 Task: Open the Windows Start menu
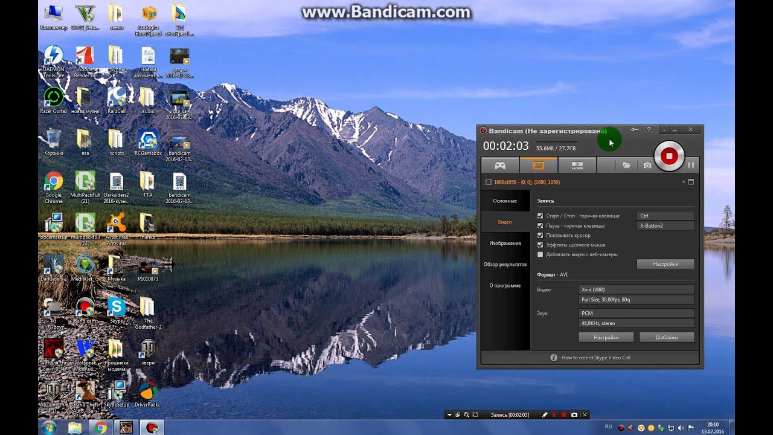[49, 428]
